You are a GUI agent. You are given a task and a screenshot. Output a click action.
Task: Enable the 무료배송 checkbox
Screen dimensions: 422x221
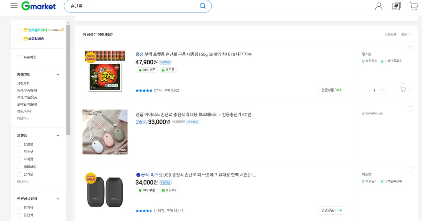click(19, 57)
